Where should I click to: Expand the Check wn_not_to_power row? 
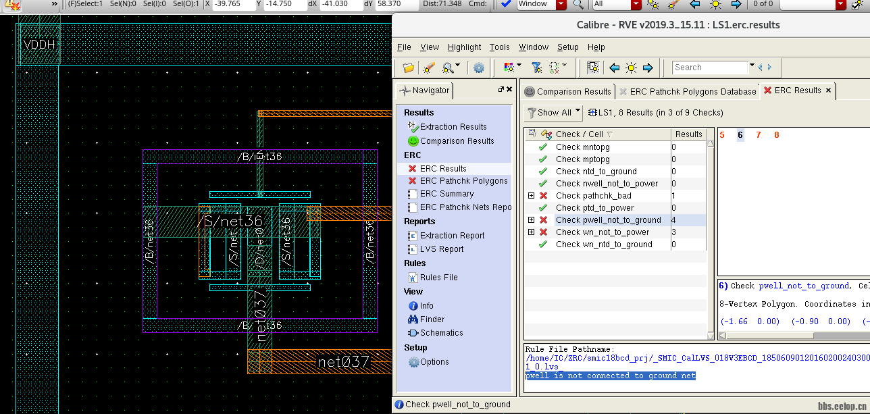coord(532,232)
